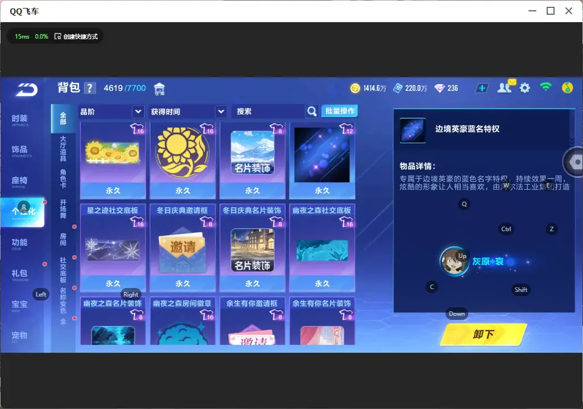Image resolution: width=583 pixels, height=409 pixels.
Task: Click the floating hexagon button on right edge
Action: (574, 162)
